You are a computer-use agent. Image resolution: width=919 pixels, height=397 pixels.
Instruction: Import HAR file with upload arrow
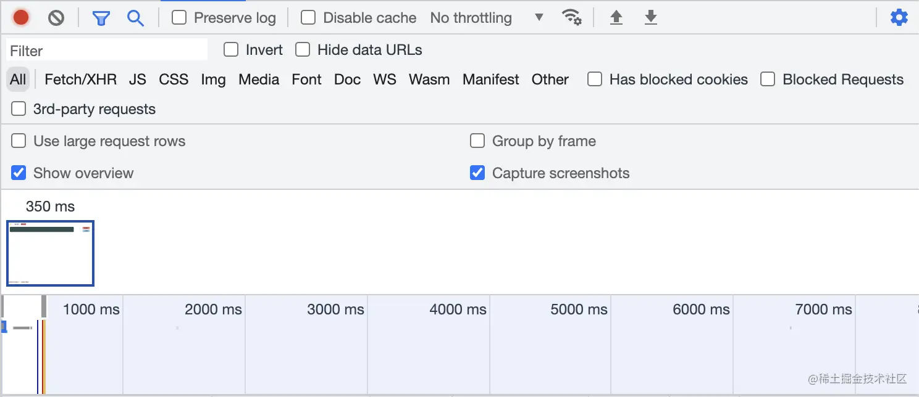[x=616, y=18]
